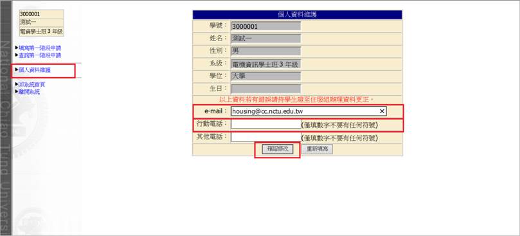Click the red notice 以上資料若有錯誤
The height and width of the screenshot is (236, 520).
[x=297, y=99]
